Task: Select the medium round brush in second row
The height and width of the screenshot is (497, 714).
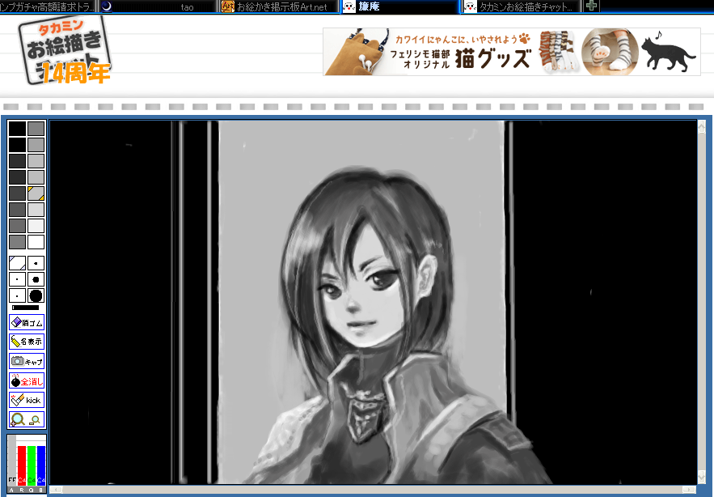Action: coord(36,279)
